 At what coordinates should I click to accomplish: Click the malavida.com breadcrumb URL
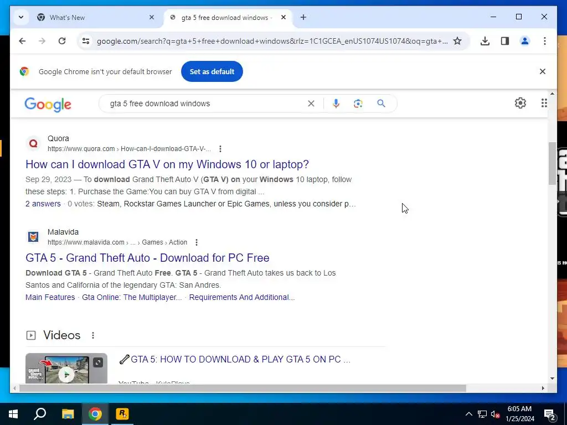coord(117,242)
